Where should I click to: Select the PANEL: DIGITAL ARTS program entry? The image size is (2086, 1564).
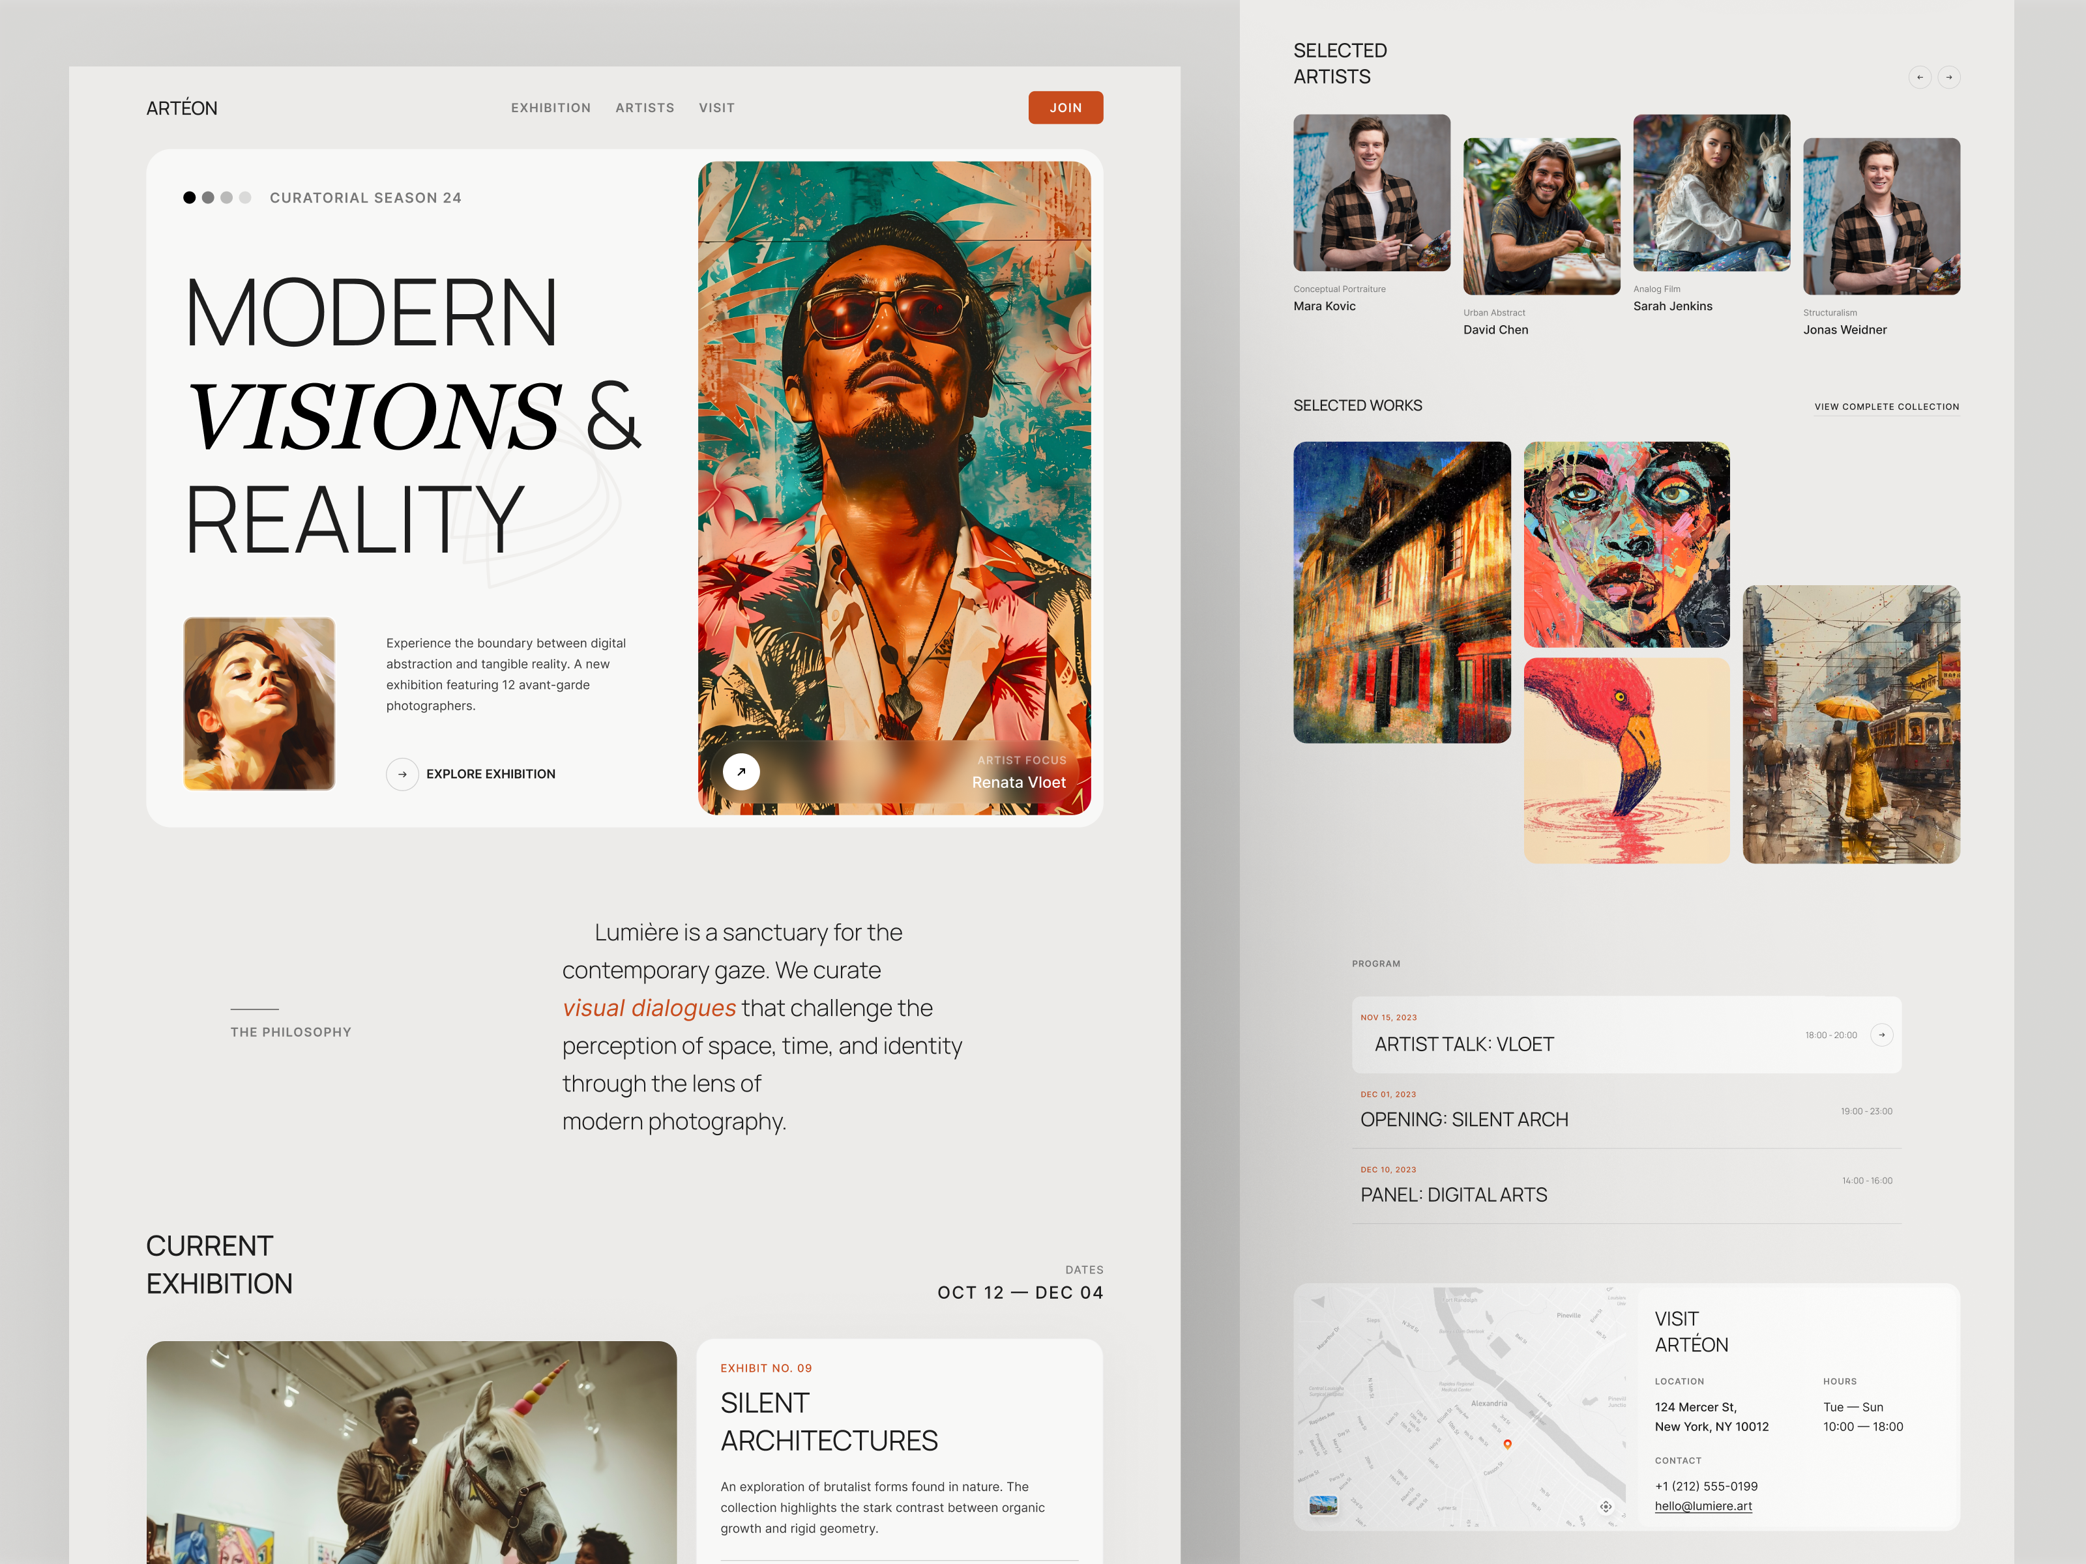click(x=1626, y=1186)
